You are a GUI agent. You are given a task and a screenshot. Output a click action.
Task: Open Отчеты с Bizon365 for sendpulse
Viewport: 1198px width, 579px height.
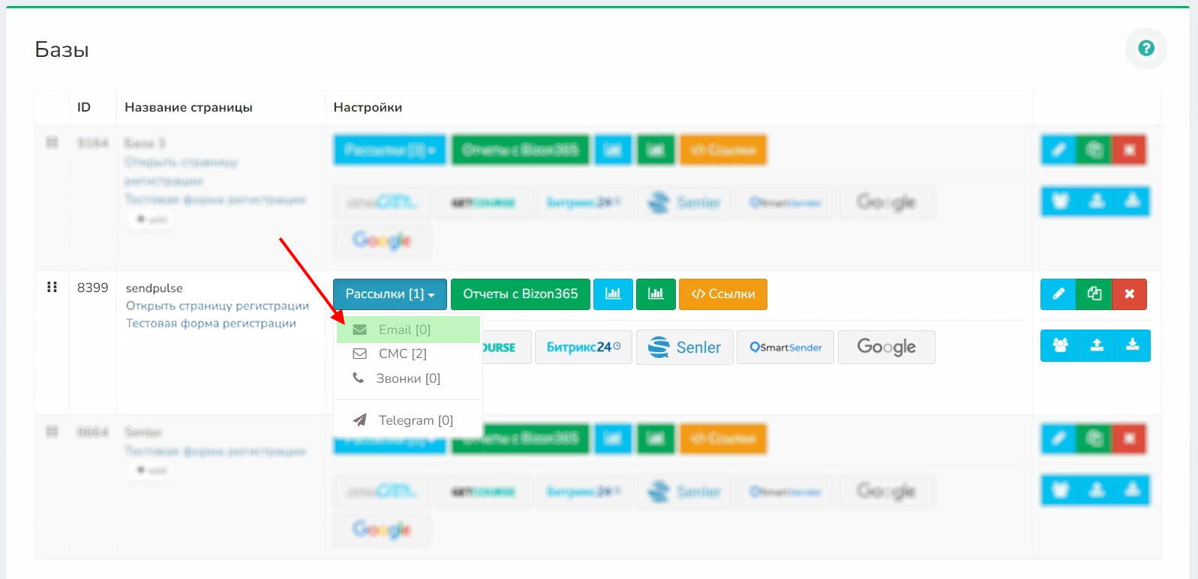(520, 294)
